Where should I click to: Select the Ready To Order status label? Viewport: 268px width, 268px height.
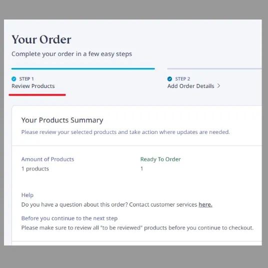pyautogui.click(x=160, y=159)
